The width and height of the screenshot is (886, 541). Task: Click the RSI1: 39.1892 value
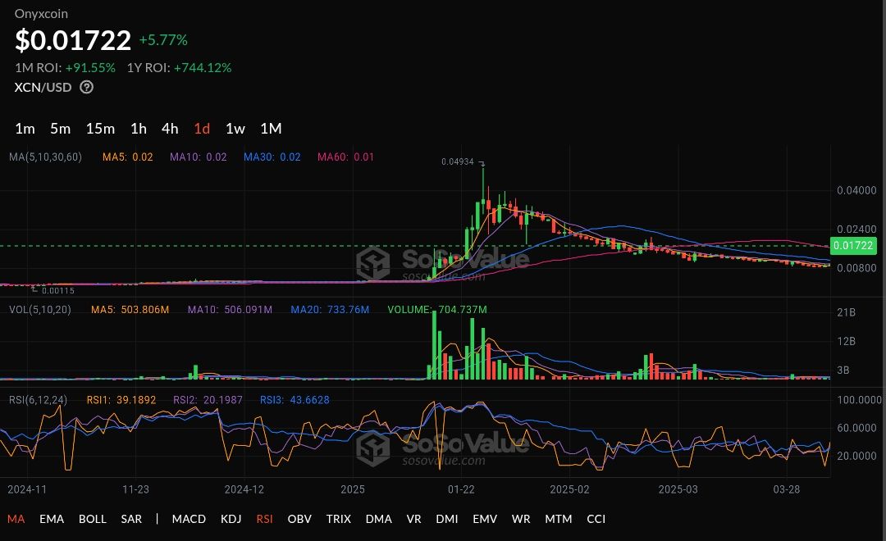[121, 400]
